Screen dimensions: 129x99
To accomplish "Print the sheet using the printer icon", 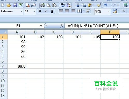I will [42, 5].
